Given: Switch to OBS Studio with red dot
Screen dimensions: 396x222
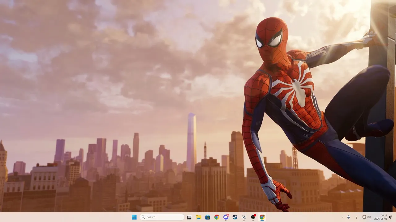Looking at the screenshot, I should point(253,217).
